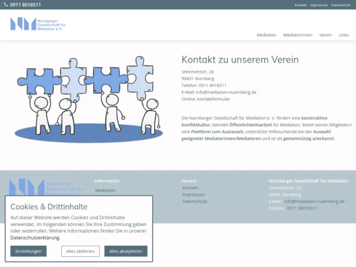
Task: Open the MediatorInnen navigation menu
Action: pyautogui.click(x=298, y=35)
